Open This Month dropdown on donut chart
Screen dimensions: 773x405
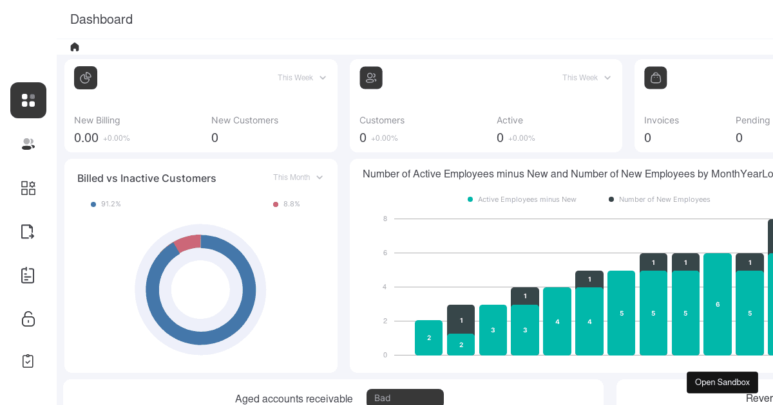click(298, 177)
